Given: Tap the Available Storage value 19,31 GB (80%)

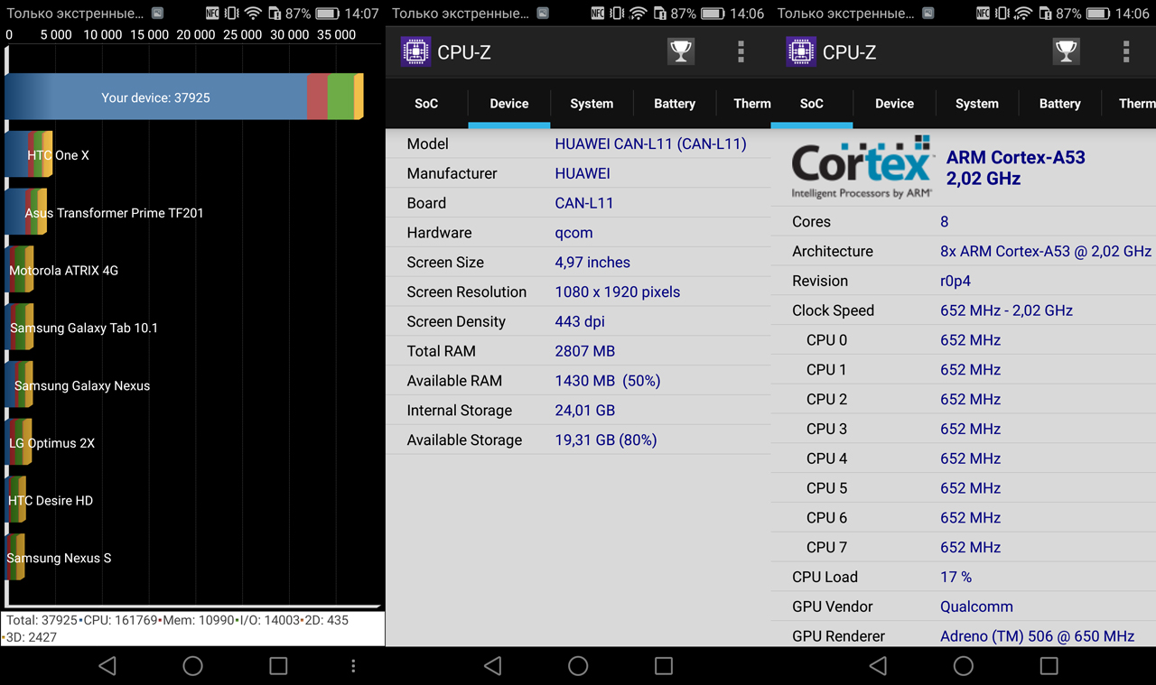Looking at the screenshot, I should pyautogui.click(x=606, y=440).
